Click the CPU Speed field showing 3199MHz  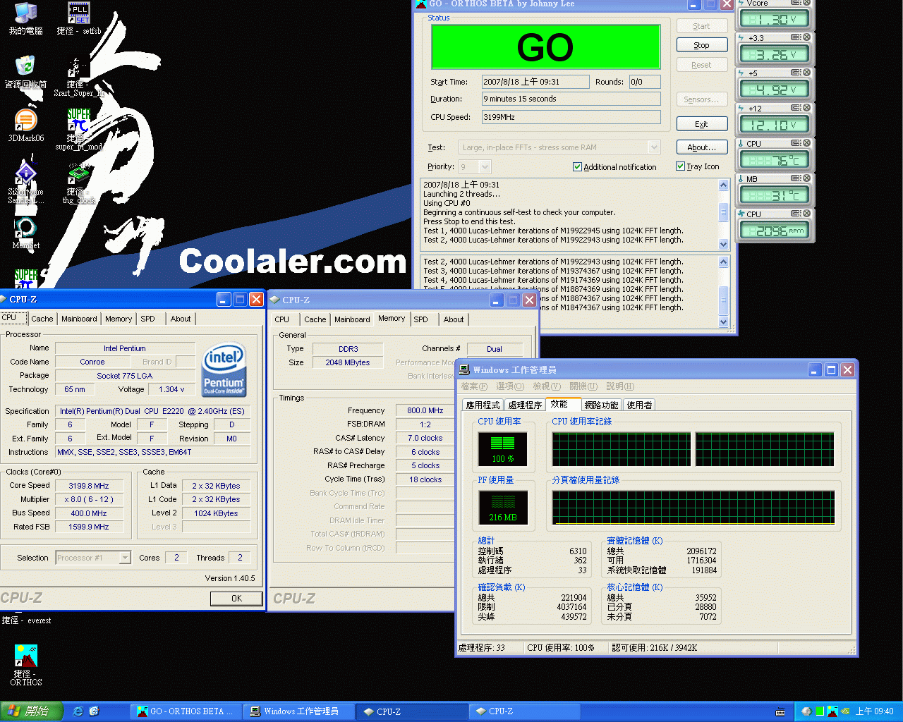(x=571, y=117)
